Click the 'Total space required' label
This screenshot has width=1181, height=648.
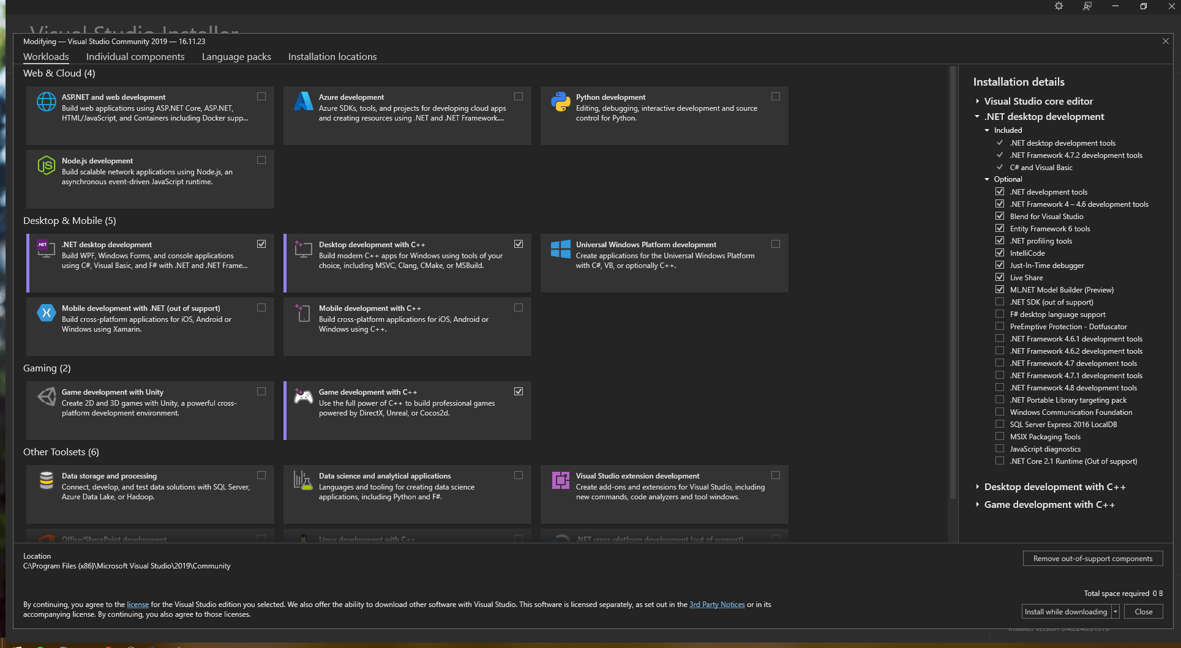pyautogui.click(x=1116, y=594)
